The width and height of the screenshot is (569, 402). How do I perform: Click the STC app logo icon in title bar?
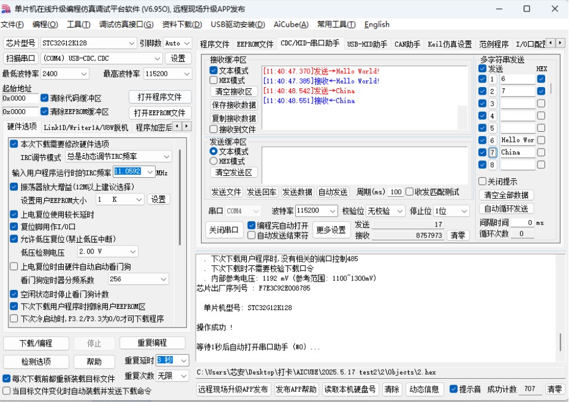click(6, 9)
